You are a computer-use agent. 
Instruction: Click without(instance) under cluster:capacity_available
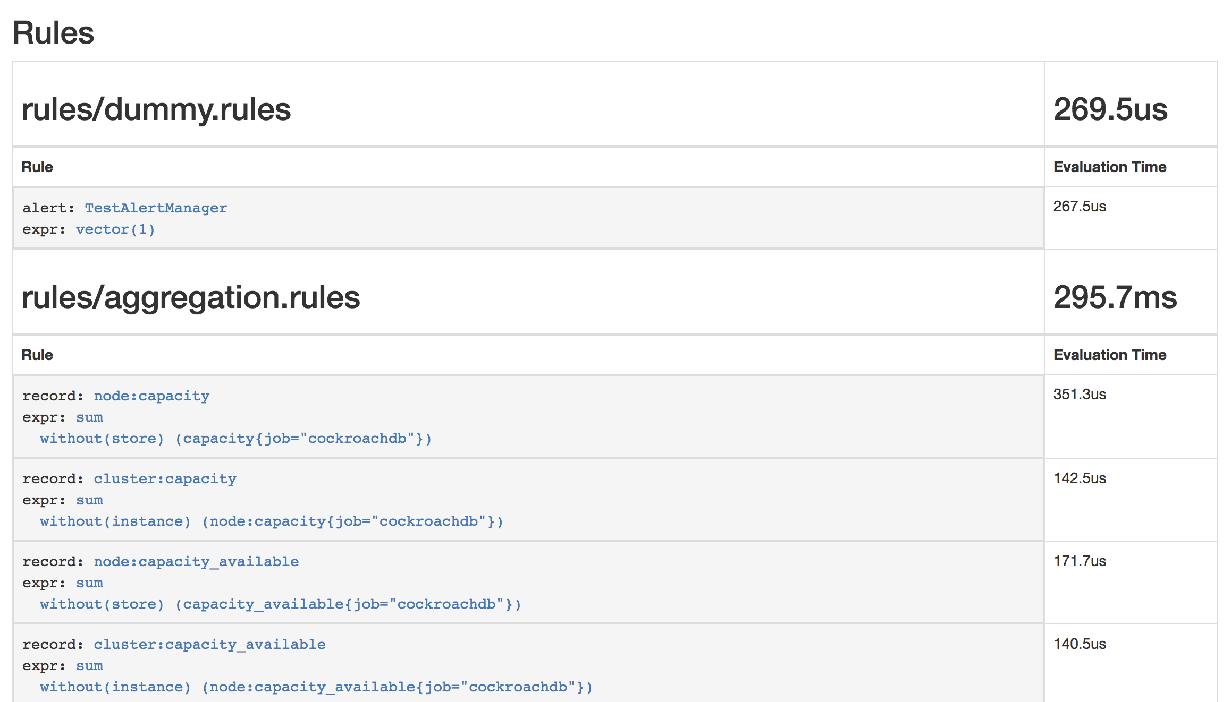pyautogui.click(x=115, y=687)
